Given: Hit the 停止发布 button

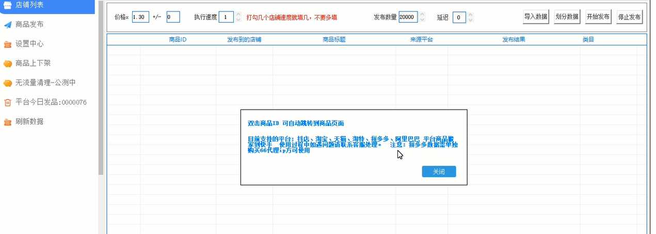Looking at the screenshot, I should [x=629, y=17].
